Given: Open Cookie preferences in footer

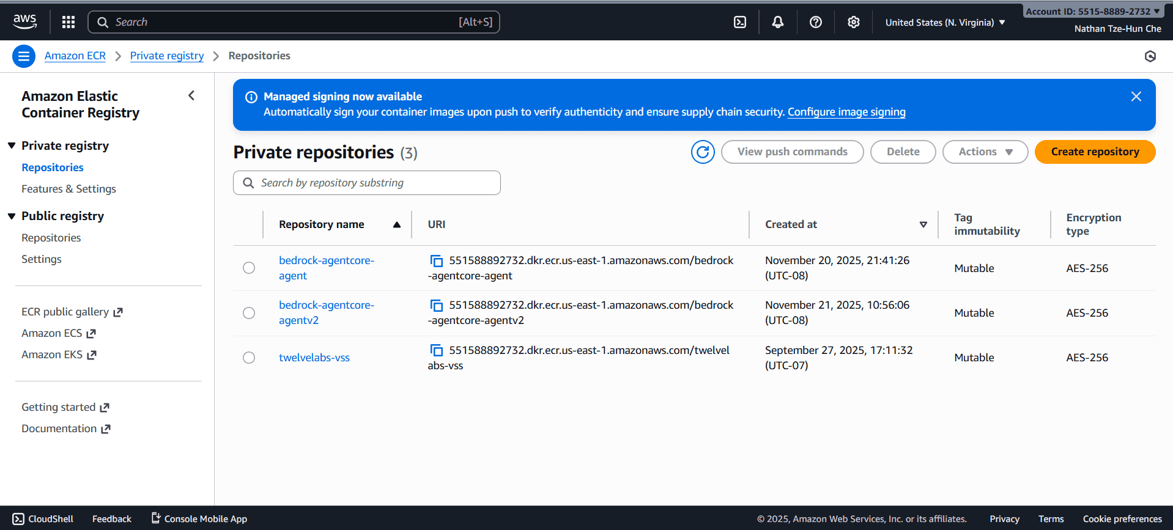Looking at the screenshot, I should [1122, 519].
